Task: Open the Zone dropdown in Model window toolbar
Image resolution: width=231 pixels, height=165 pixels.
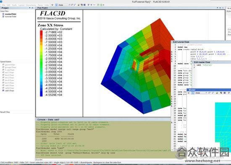Action: (201, 93)
